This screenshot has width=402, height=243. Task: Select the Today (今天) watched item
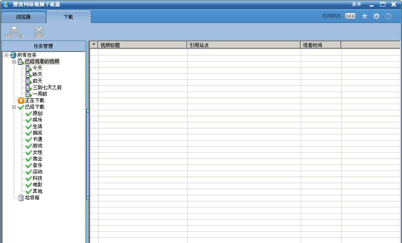coord(37,68)
